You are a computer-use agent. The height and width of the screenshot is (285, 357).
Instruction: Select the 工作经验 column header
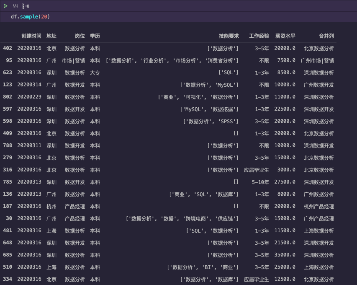[x=259, y=36]
